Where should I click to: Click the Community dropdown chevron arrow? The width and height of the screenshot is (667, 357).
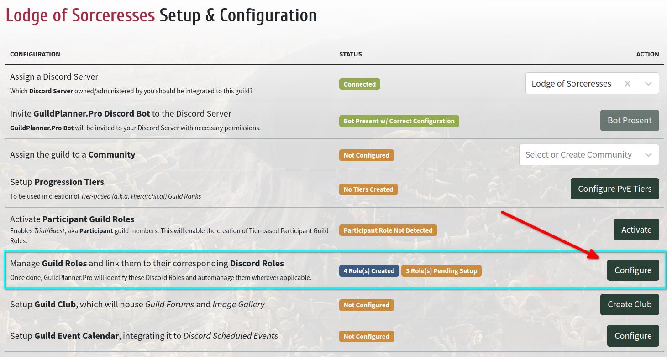pyautogui.click(x=648, y=155)
